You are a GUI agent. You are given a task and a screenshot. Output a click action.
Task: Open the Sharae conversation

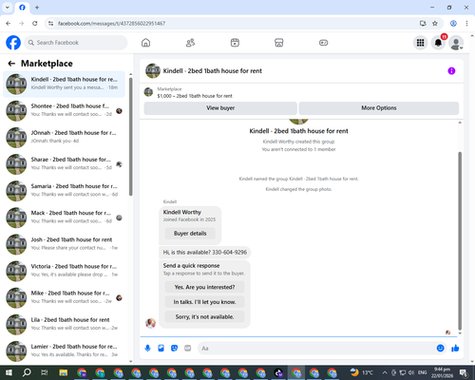64,164
